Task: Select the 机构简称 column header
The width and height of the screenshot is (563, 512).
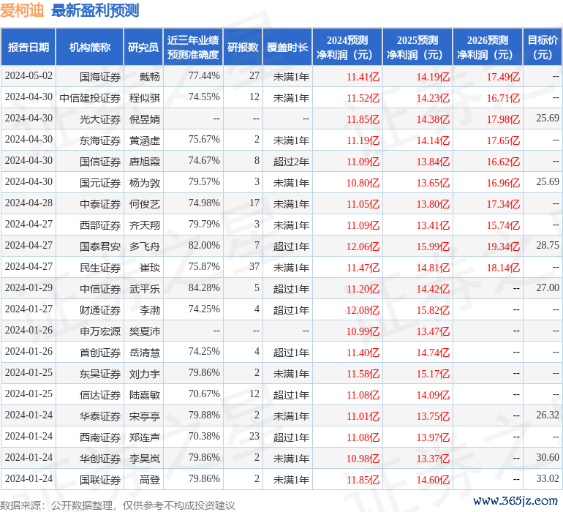Action: [90, 48]
